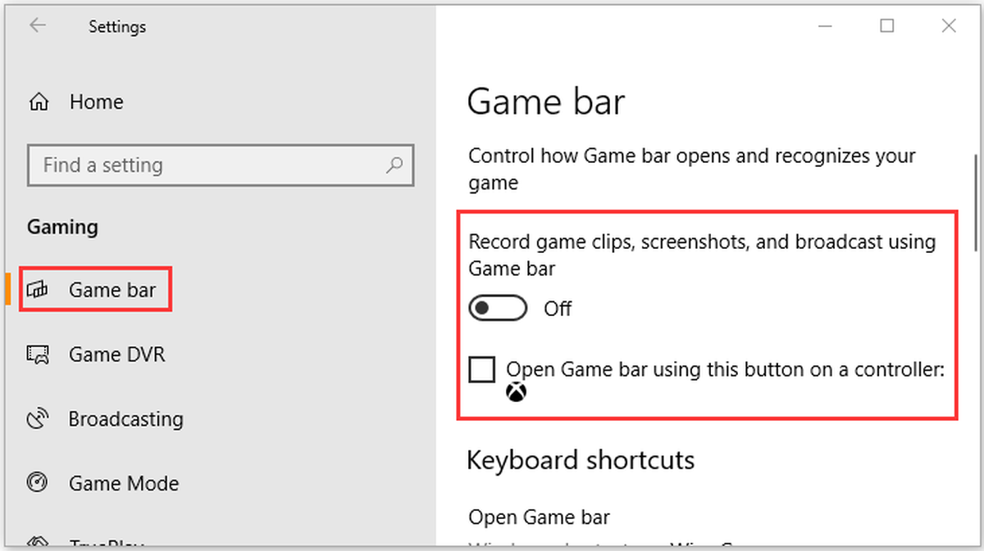Maximize the Settings window
The image size is (984, 551).
click(x=886, y=26)
